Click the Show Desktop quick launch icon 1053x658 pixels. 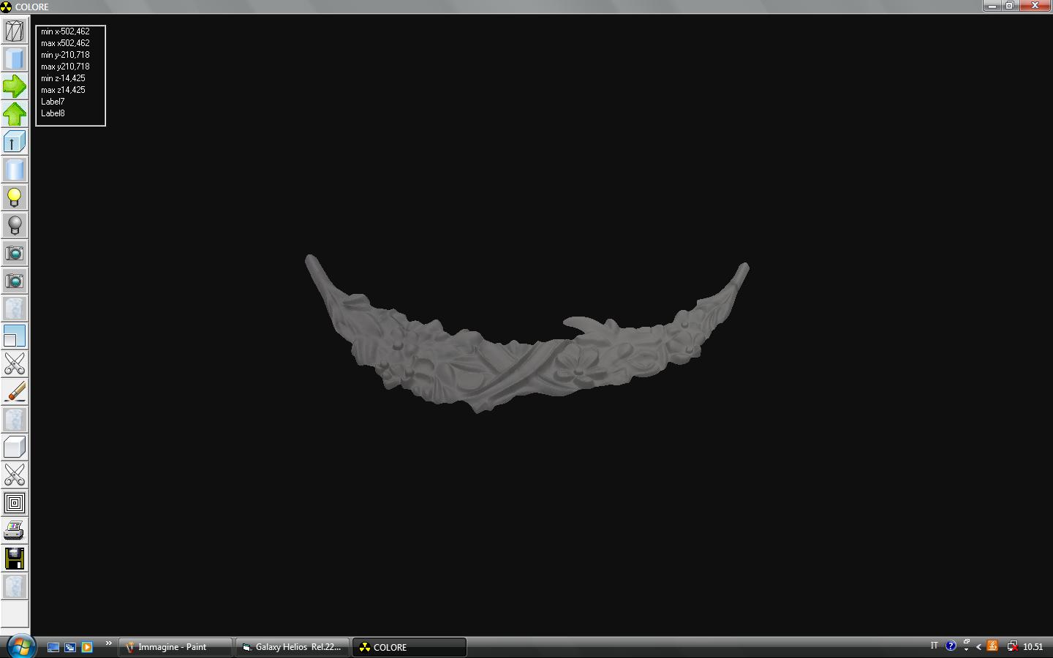pyautogui.click(x=53, y=647)
